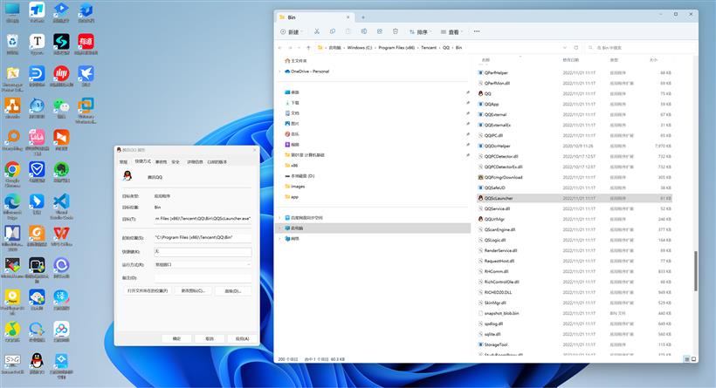Select the Bin tab in Explorer

pyautogui.click(x=315, y=17)
